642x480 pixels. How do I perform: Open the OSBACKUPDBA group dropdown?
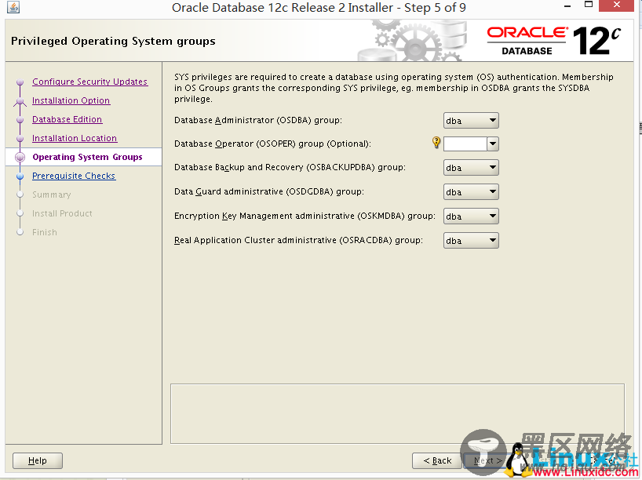point(471,168)
